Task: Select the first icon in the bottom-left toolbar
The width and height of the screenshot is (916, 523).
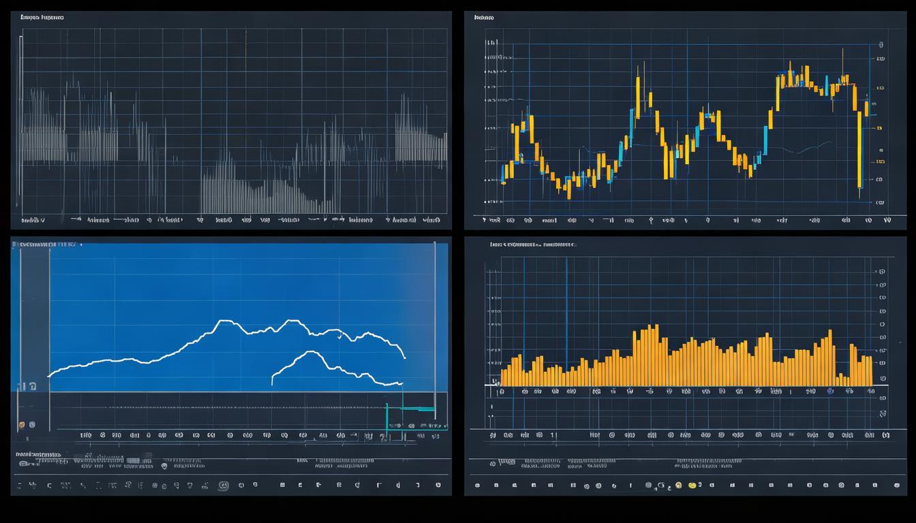Action: pos(19,486)
